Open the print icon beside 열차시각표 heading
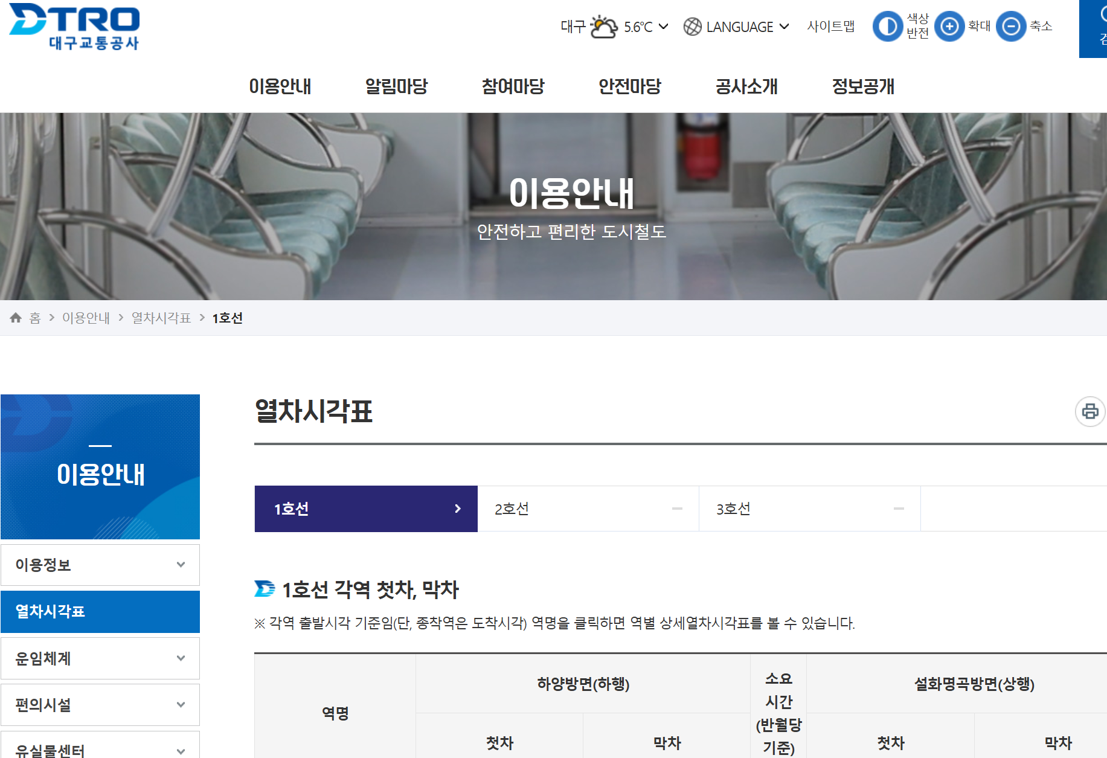1107x758 pixels. (x=1089, y=413)
